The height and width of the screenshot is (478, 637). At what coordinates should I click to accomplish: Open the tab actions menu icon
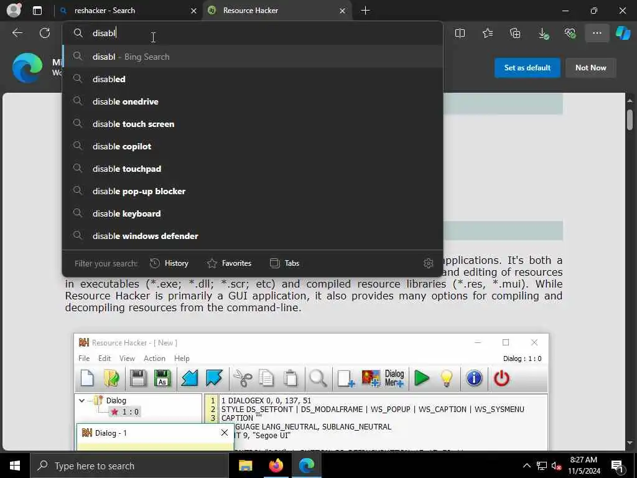click(x=37, y=11)
